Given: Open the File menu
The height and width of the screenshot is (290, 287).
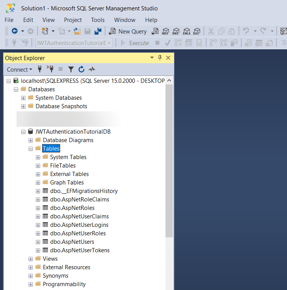Looking at the screenshot, I should pos(9,20).
